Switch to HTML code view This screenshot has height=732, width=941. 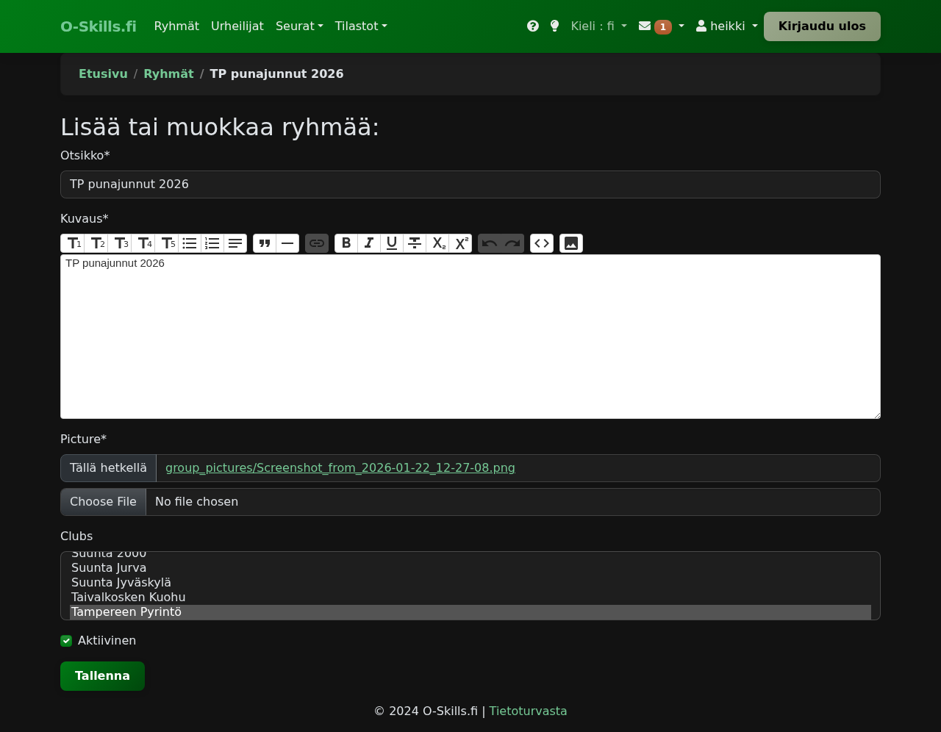click(x=542, y=243)
